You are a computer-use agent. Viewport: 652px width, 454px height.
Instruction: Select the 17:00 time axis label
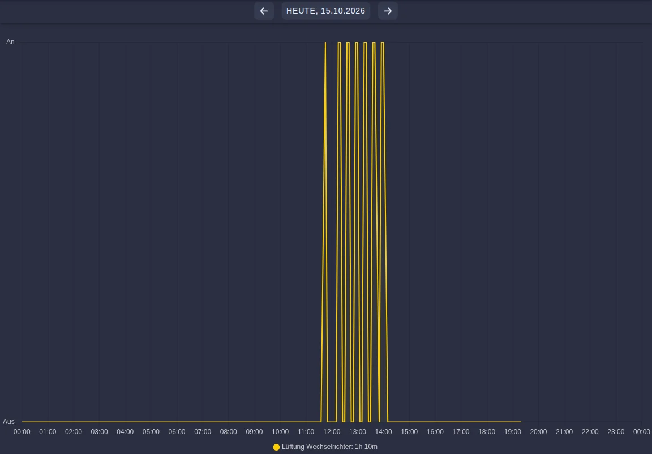(461, 432)
